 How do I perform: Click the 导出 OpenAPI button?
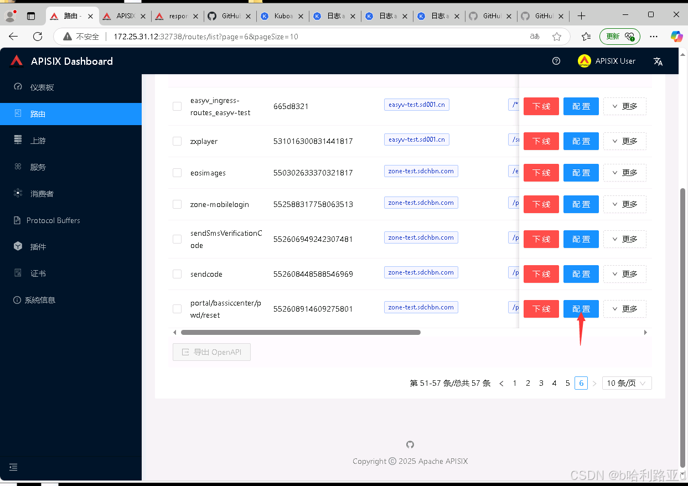pyautogui.click(x=211, y=352)
